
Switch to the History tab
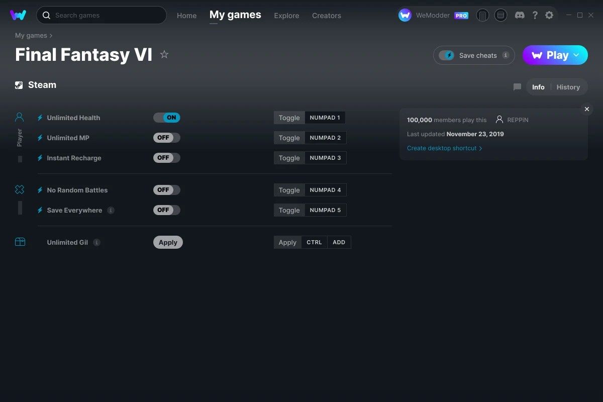(568, 87)
